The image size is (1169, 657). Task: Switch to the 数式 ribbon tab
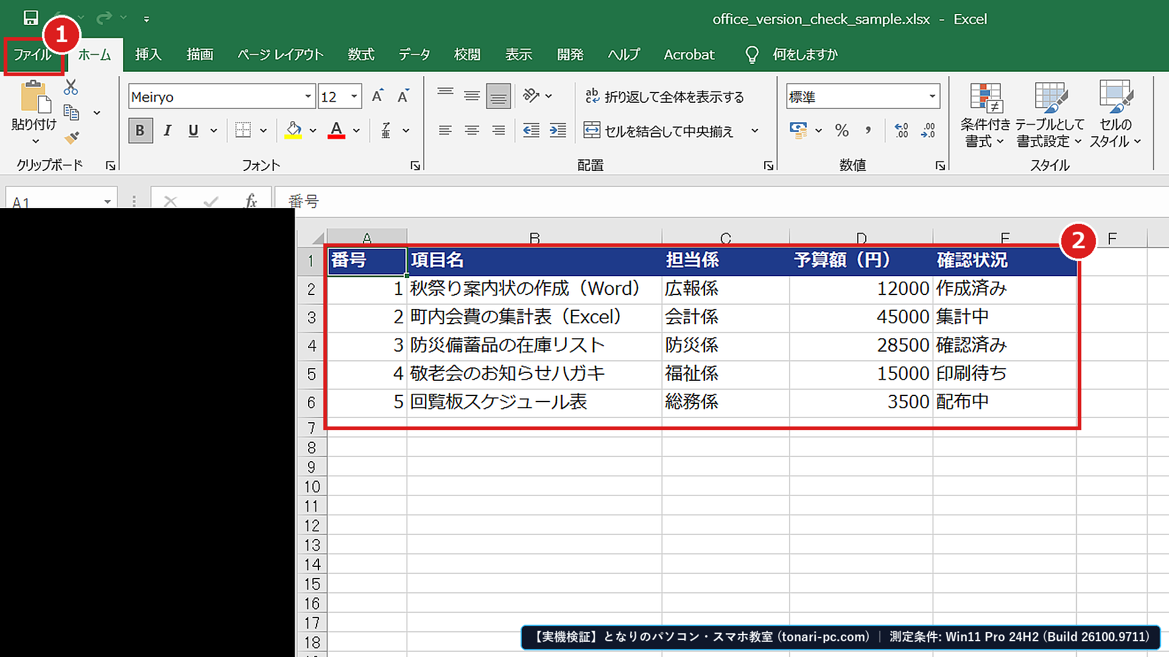pos(360,55)
